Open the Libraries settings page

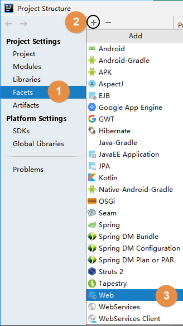point(27,80)
